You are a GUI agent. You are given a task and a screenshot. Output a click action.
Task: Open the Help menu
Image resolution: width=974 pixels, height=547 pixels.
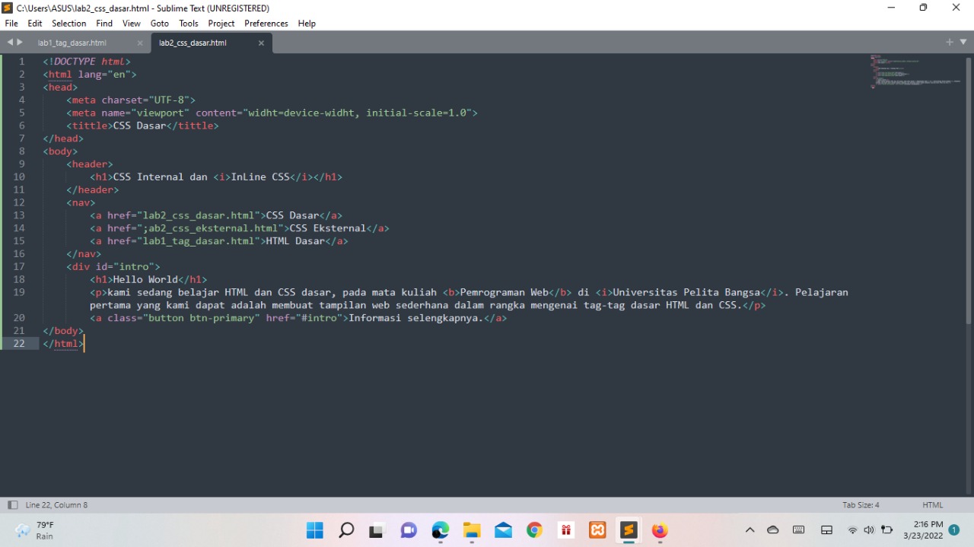(x=307, y=24)
